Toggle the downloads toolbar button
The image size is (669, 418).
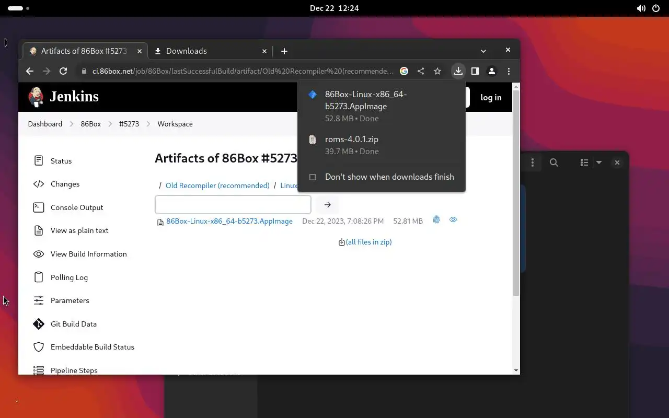click(458, 71)
